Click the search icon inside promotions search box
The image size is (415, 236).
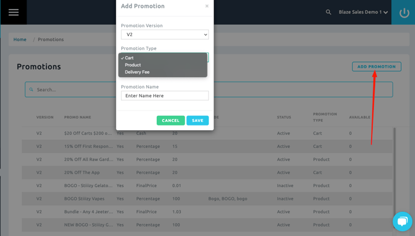point(31,89)
